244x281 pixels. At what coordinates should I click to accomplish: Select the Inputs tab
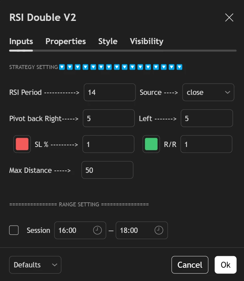[21, 41]
